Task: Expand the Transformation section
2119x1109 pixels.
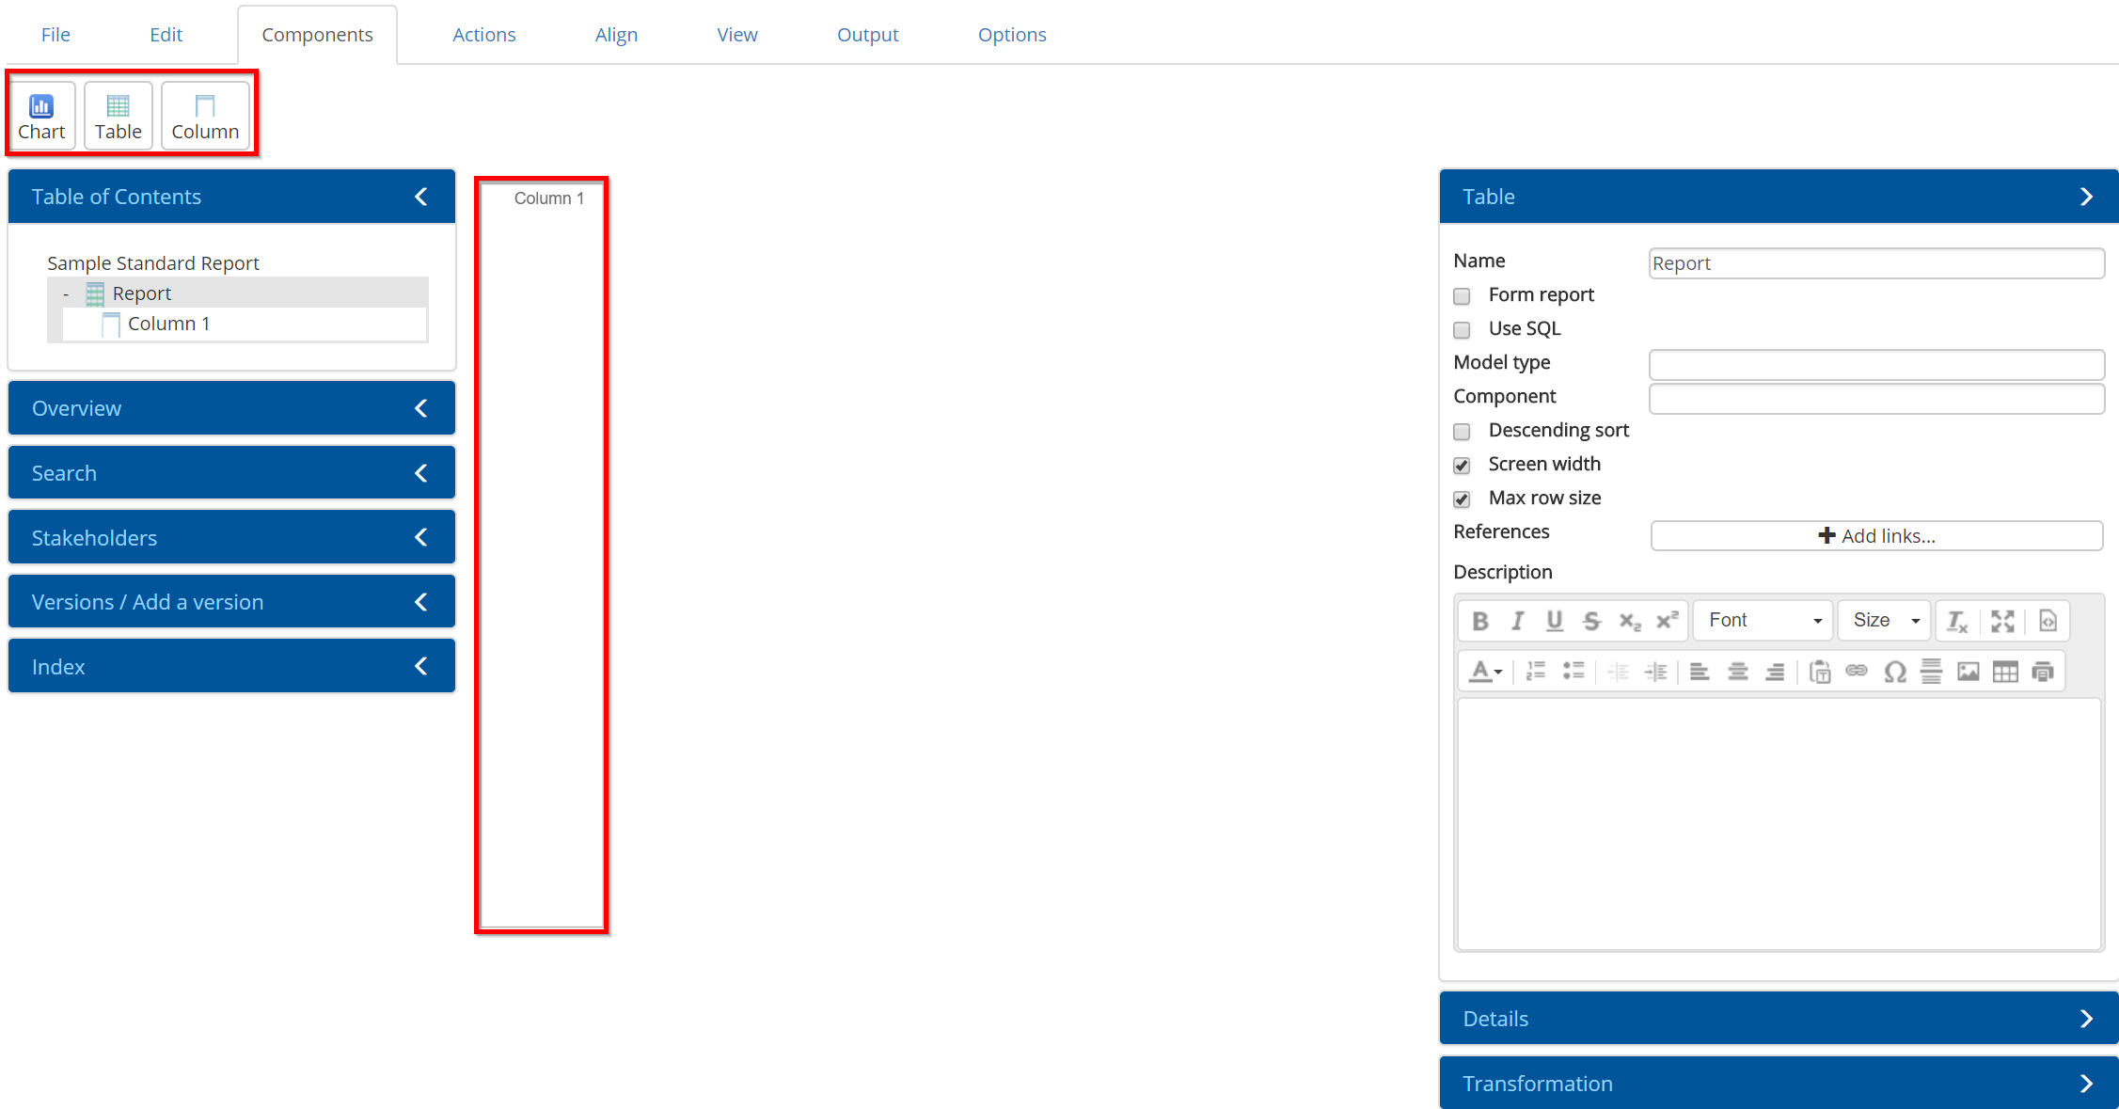Action: pyautogui.click(x=1778, y=1084)
